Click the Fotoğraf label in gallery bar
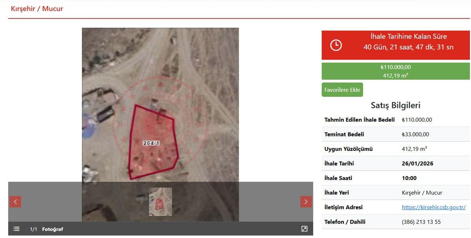Screen dimensions: 471x238 click(x=53, y=229)
